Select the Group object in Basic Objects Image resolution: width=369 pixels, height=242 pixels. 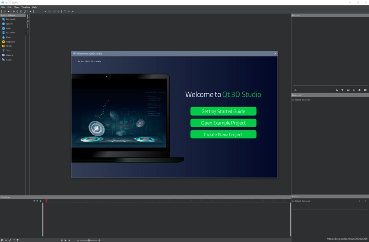click(7, 46)
